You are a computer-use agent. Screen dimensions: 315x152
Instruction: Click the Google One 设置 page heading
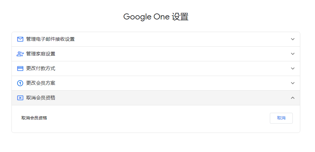(x=156, y=17)
